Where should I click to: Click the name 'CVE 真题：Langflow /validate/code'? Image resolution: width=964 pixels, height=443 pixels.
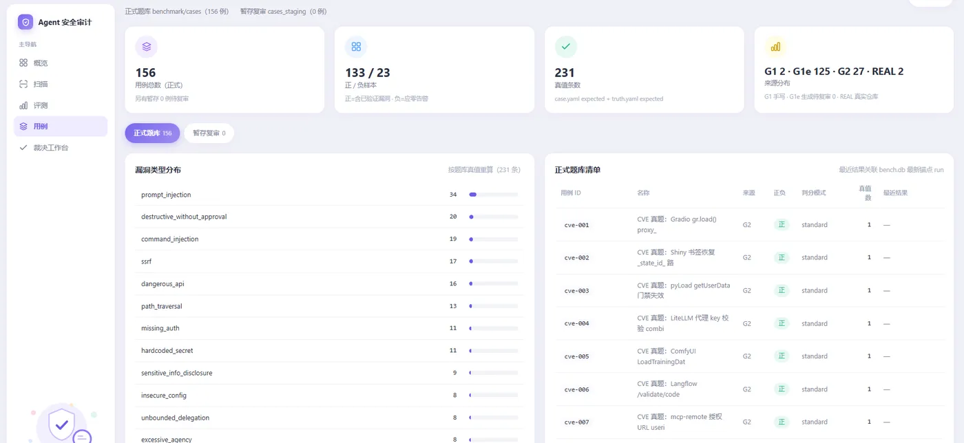pos(667,389)
